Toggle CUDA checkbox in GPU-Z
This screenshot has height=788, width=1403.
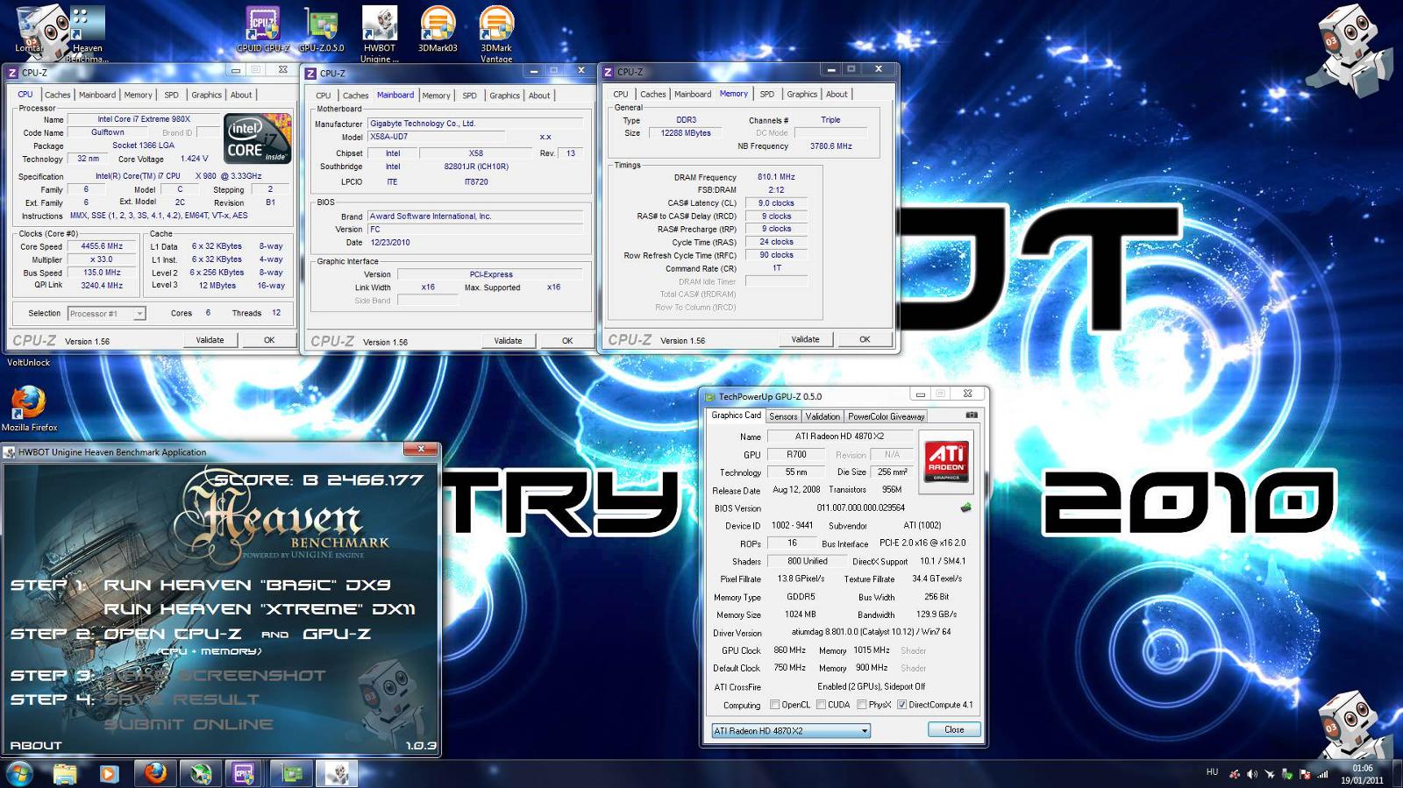821,705
